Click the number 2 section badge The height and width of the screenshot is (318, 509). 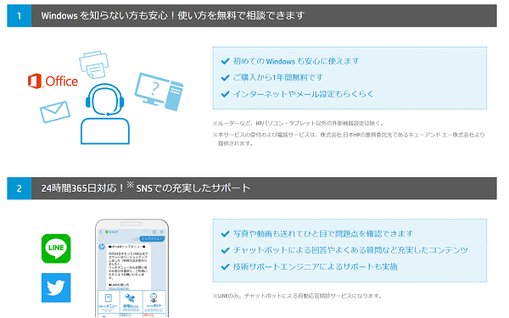coord(20,188)
